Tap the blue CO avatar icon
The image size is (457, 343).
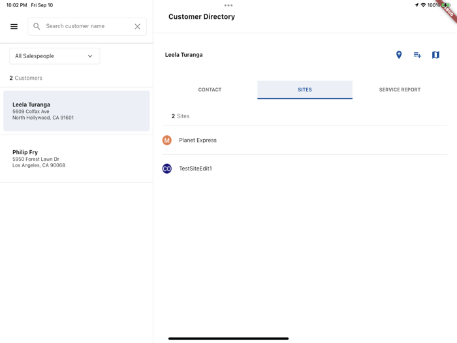(167, 169)
